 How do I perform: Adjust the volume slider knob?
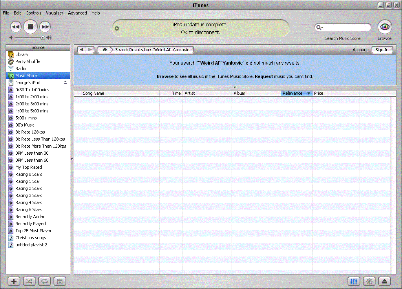tap(42, 38)
